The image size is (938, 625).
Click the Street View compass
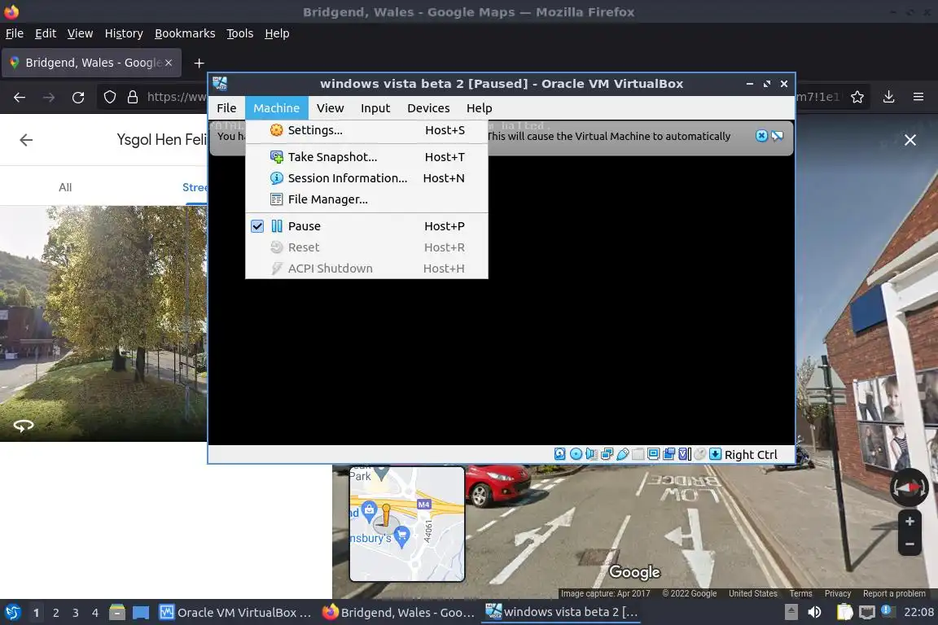[x=910, y=487]
